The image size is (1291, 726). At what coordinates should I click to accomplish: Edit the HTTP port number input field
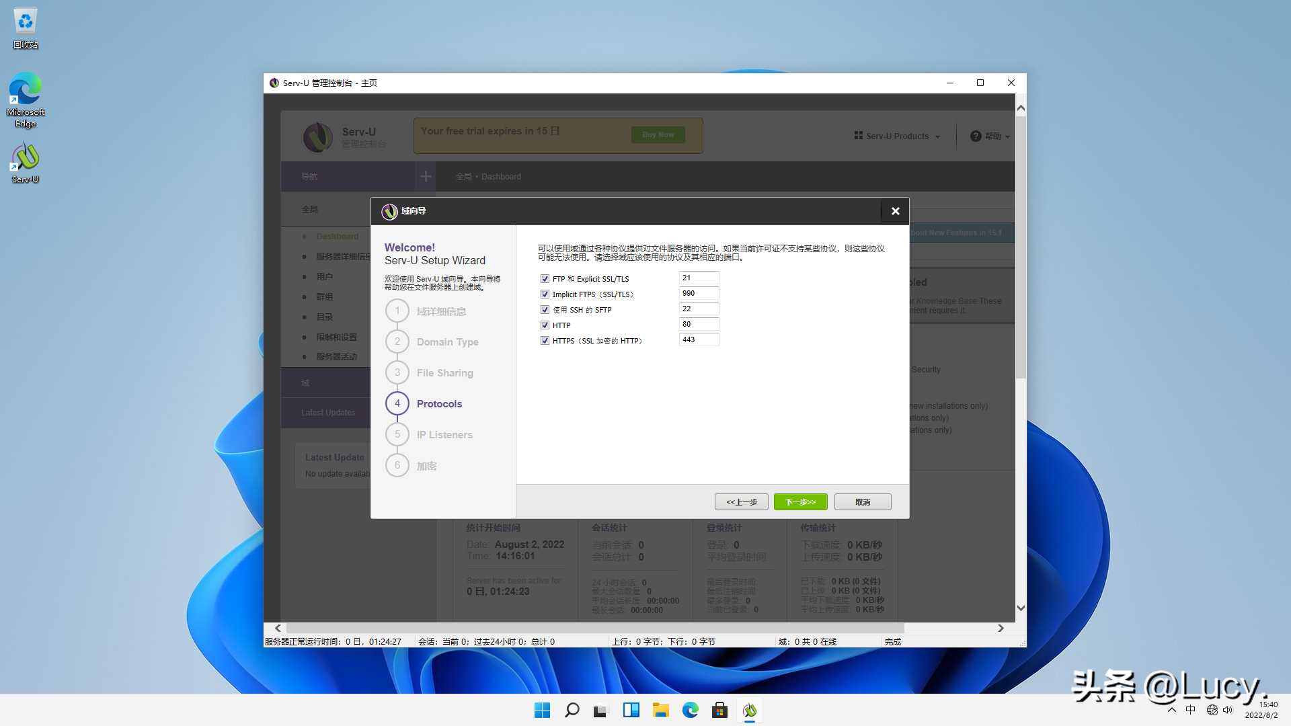[x=699, y=323]
